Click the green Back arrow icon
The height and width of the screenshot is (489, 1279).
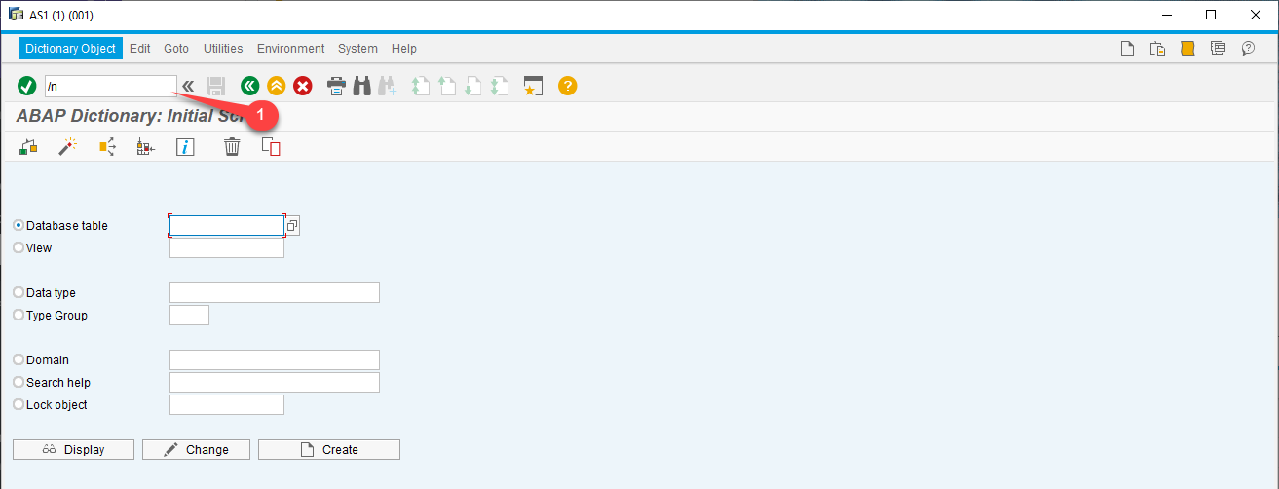click(x=250, y=87)
